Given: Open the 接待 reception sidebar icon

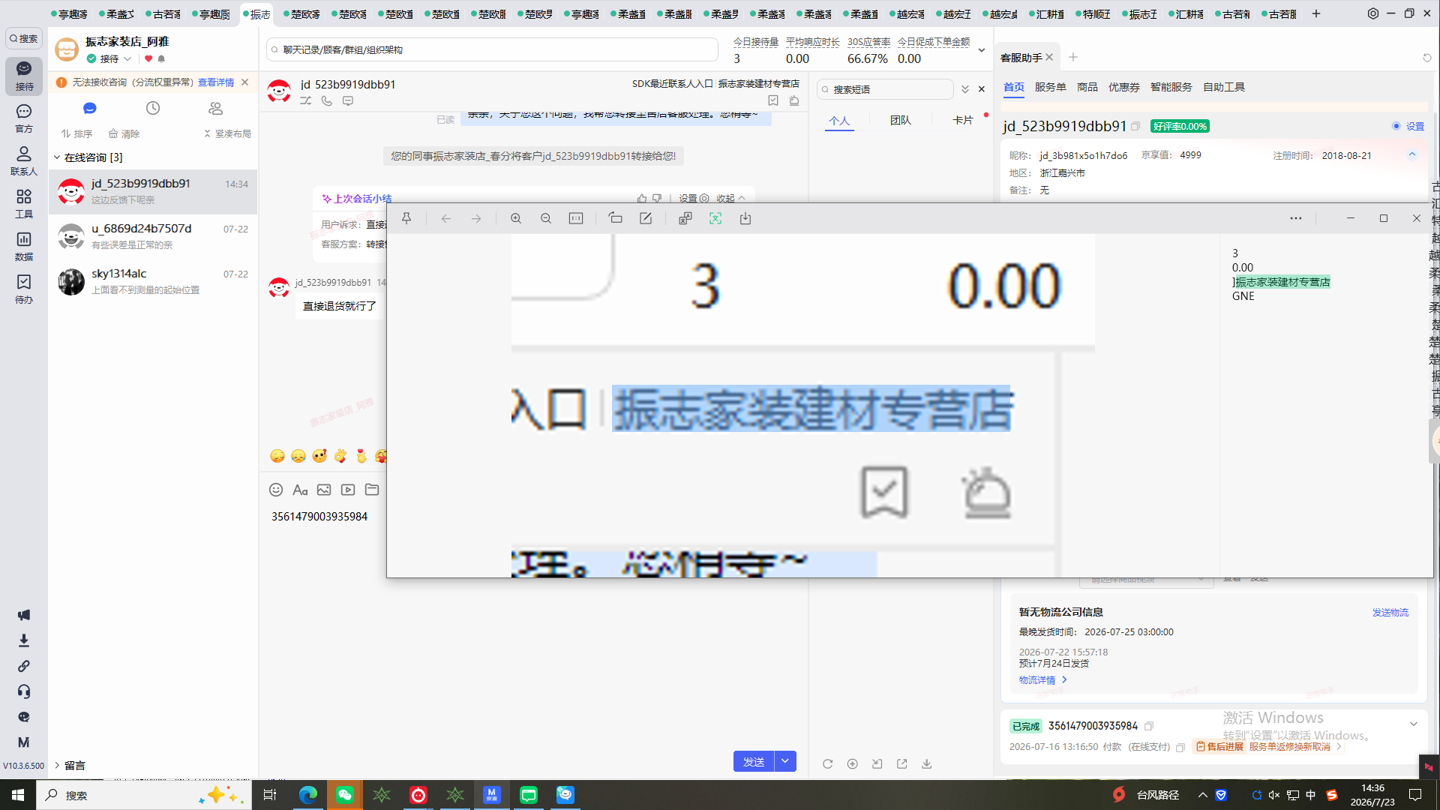Looking at the screenshot, I should coord(24,76).
